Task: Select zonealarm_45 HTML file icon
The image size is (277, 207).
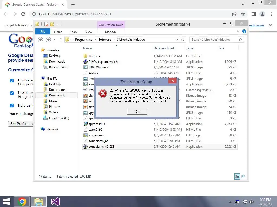Action: [x=85, y=141]
